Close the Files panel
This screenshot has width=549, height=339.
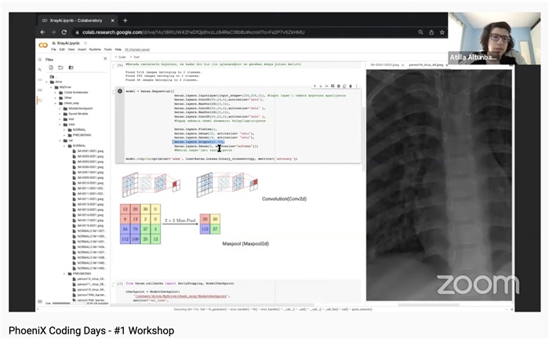point(105,59)
